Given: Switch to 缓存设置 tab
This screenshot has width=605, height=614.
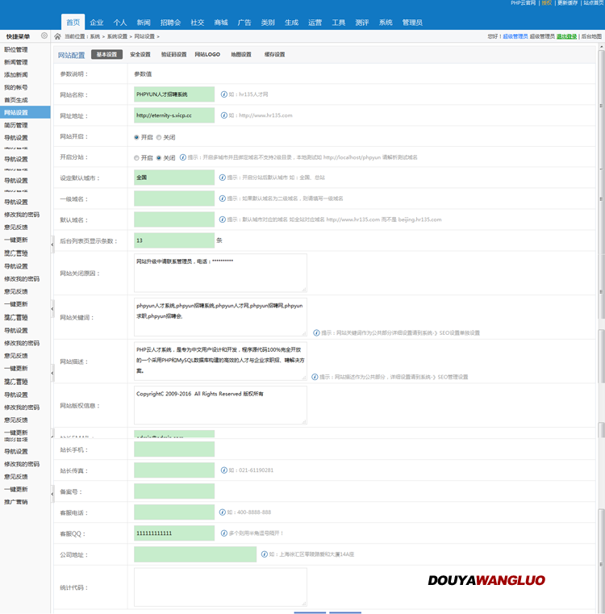Looking at the screenshot, I should [x=274, y=54].
